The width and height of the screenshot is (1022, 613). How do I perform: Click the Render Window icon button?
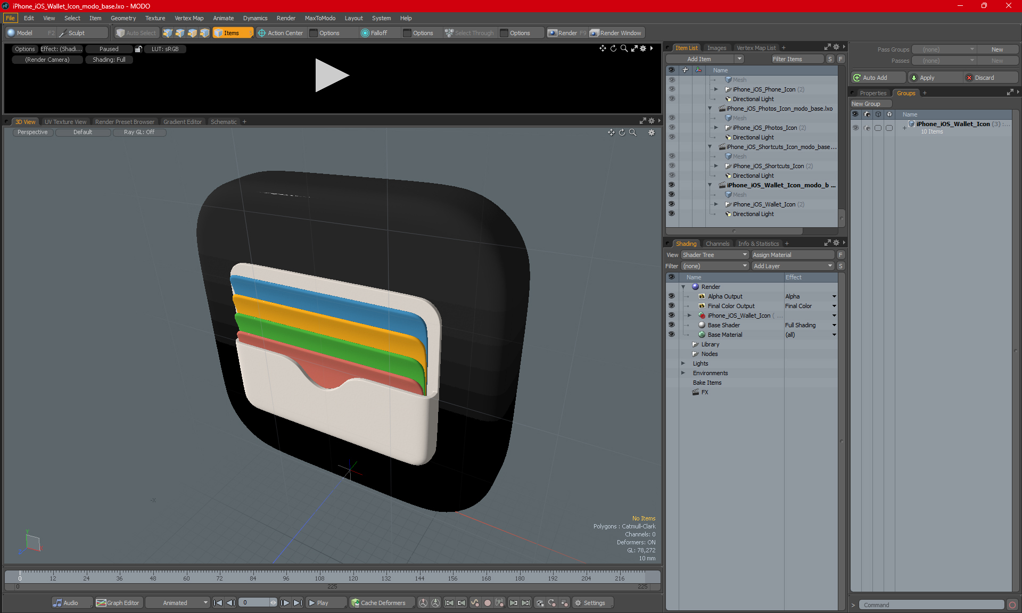[595, 33]
